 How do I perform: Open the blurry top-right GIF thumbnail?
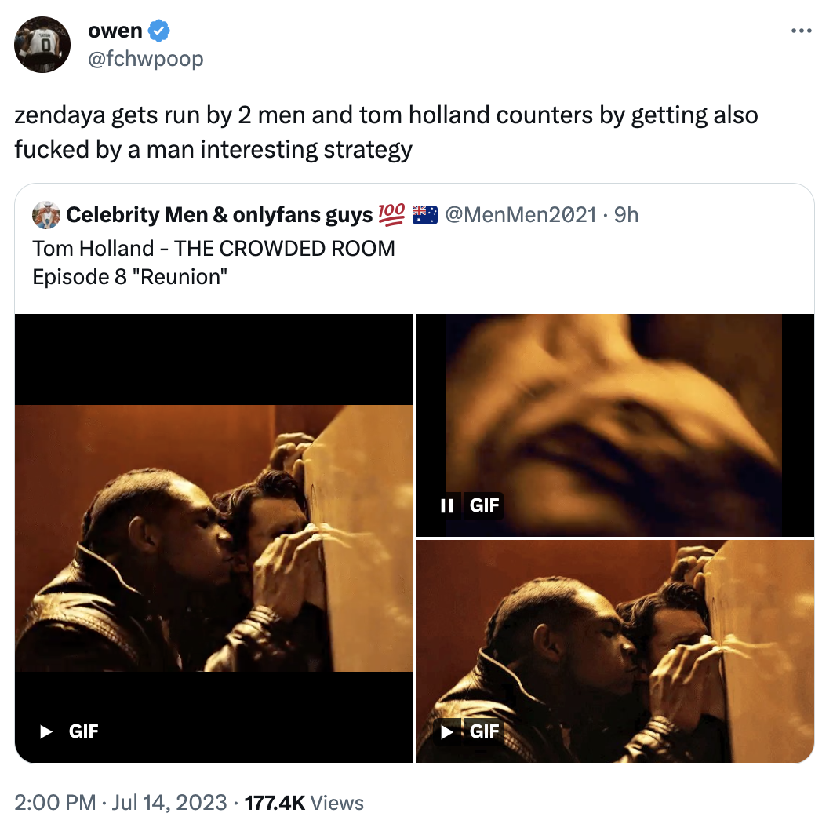(614, 416)
